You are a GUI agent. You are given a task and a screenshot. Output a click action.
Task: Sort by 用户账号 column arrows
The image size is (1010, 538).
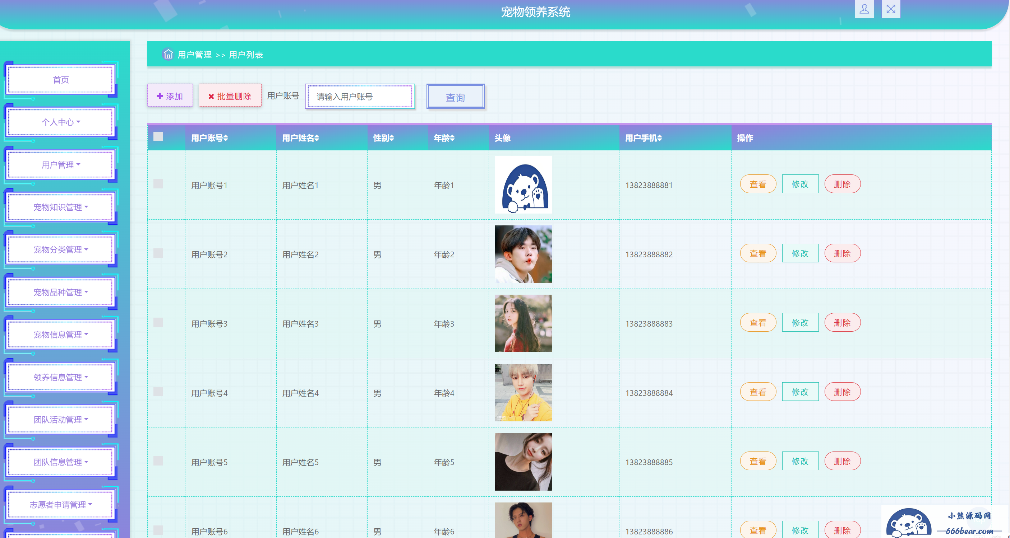pyautogui.click(x=226, y=138)
